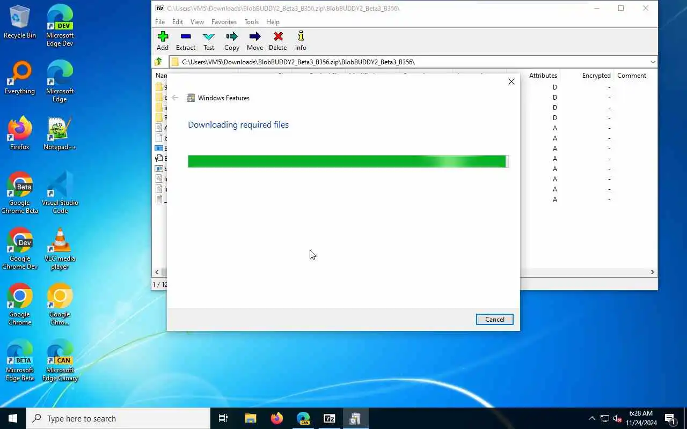Select the Google Chrome desktop icon
687x429 pixels.
pyautogui.click(x=20, y=305)
